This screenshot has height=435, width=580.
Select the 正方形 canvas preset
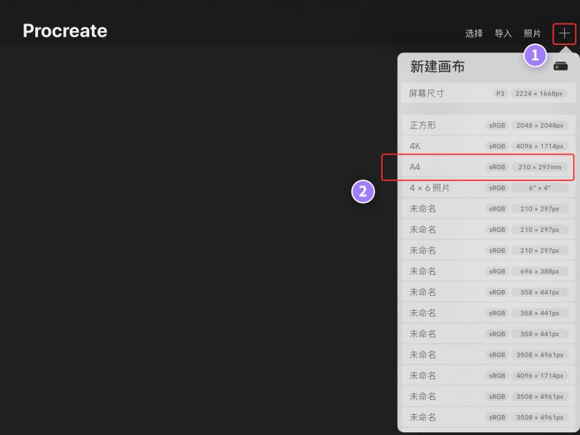coord(488,126)
